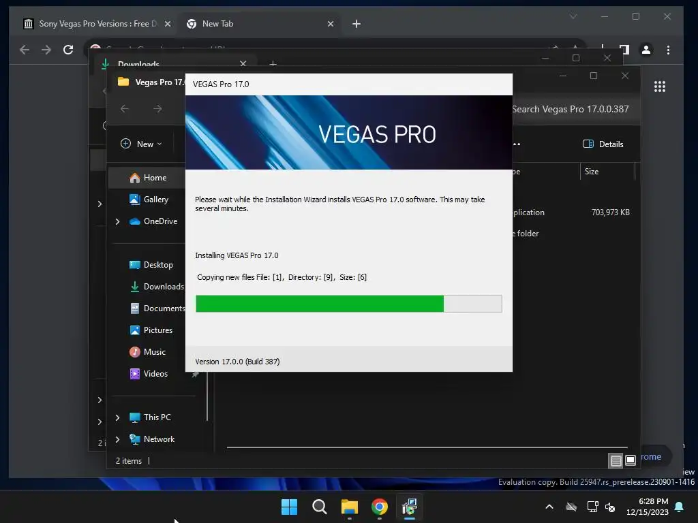Close the Downloads tab in Explorer
This screenshot has width=698, height=523.
[243, 63]
